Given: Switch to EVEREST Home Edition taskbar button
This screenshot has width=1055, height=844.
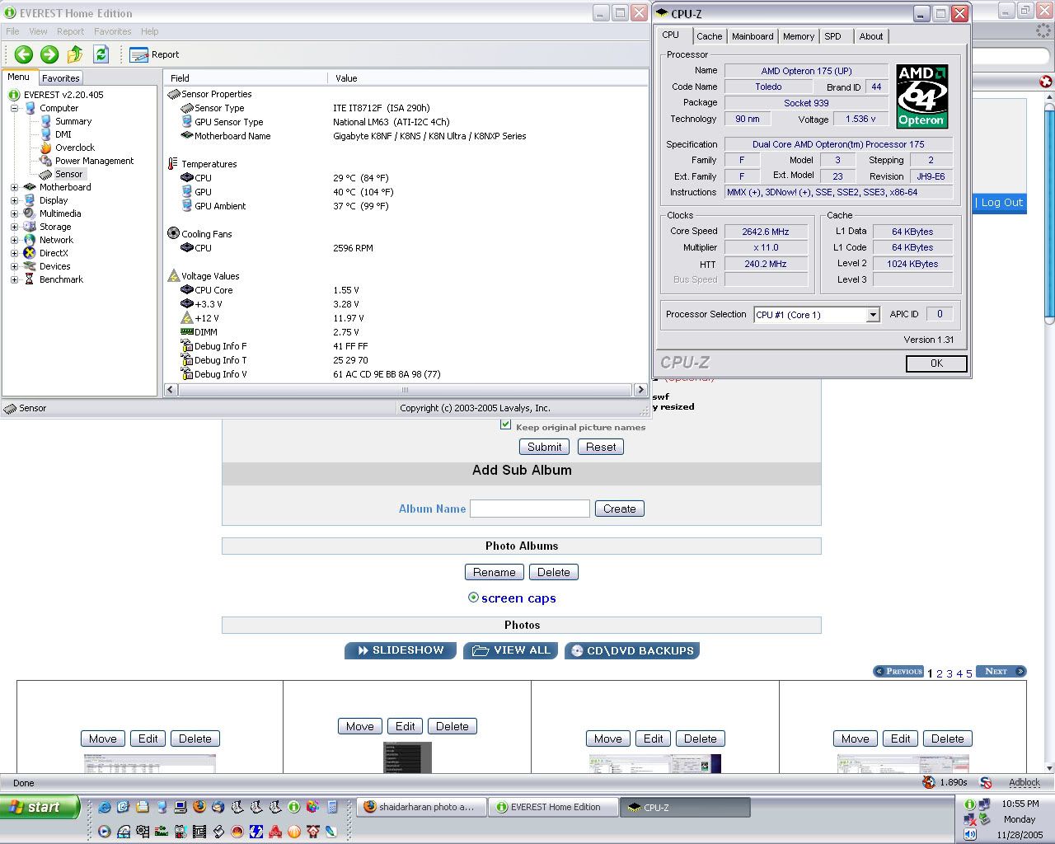Looking at the screenshot, I should (x=554, y=808).
